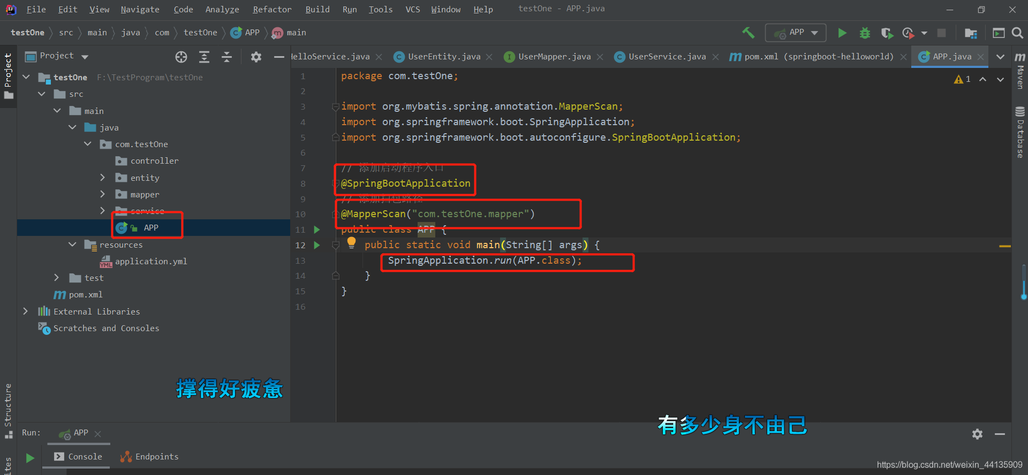Image resolution: width=1028 pixels, height=475 pixels.
Task: Open the Maven tool window
Action: click(x=1020, y=71)
